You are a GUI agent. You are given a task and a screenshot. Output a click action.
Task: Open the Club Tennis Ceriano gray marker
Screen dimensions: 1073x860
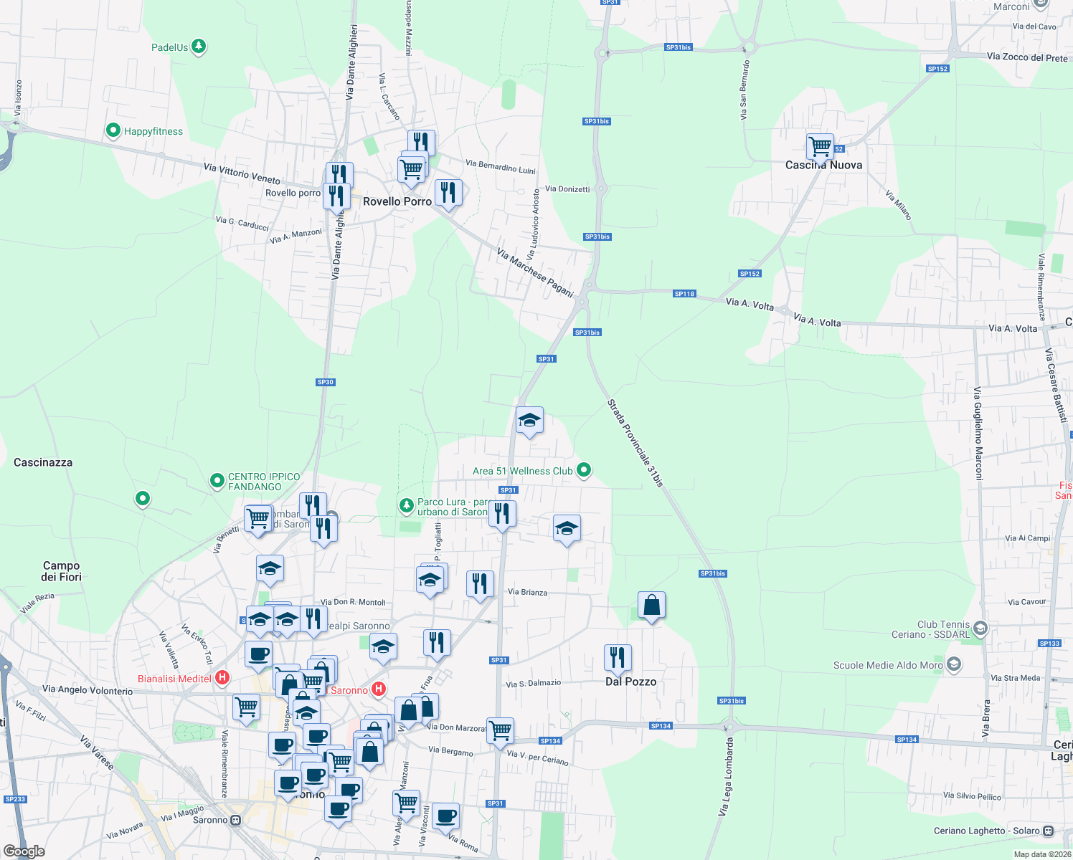click(x=979, y=629)
